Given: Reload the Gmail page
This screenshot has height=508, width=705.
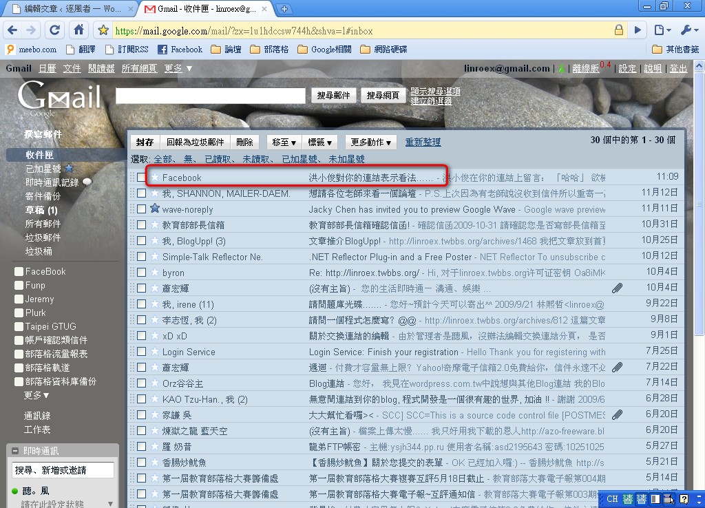Looking at the screenshot, I should pos(55,30).
